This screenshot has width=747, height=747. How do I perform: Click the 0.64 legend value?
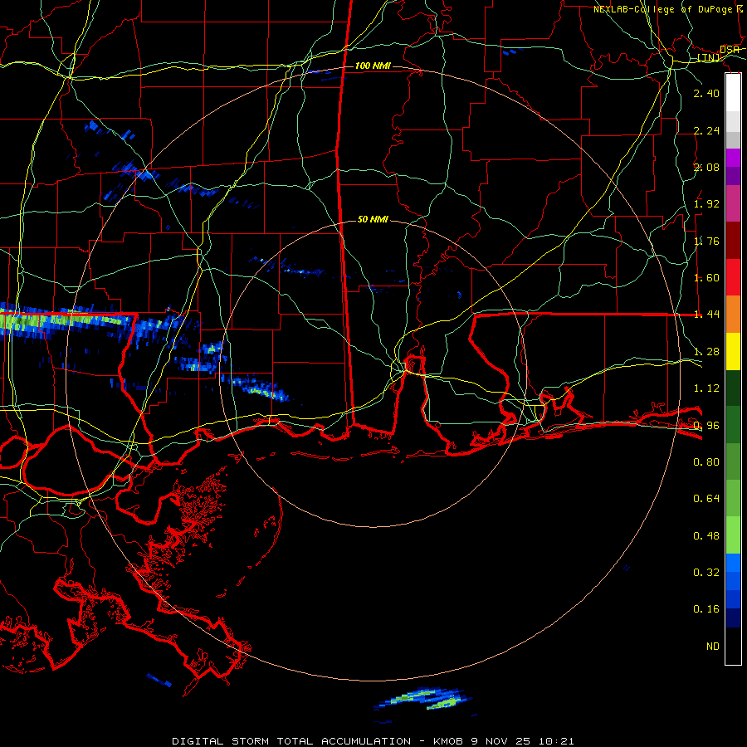pyautogui.click(x=706, y=499)
